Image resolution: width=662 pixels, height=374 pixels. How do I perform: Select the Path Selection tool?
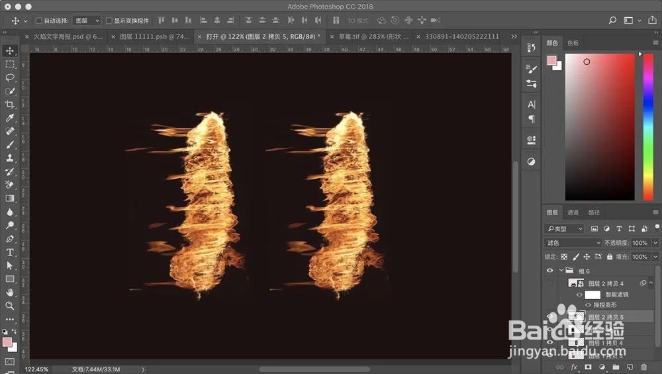click(10, 265)
